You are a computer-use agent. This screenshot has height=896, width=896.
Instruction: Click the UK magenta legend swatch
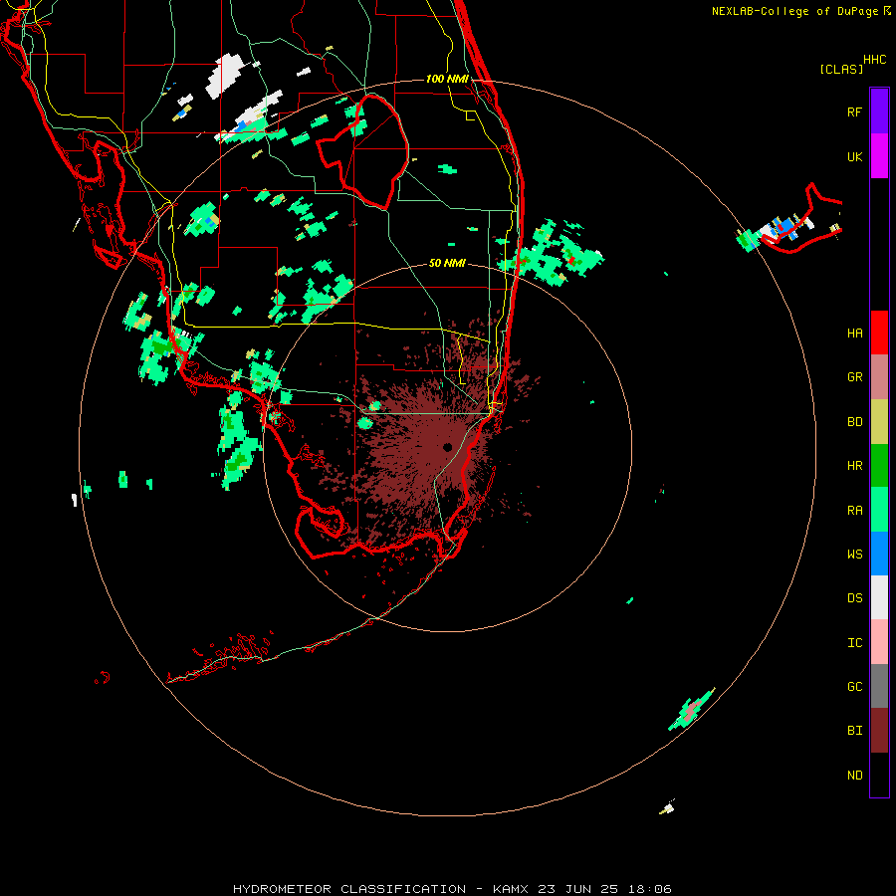879,156
